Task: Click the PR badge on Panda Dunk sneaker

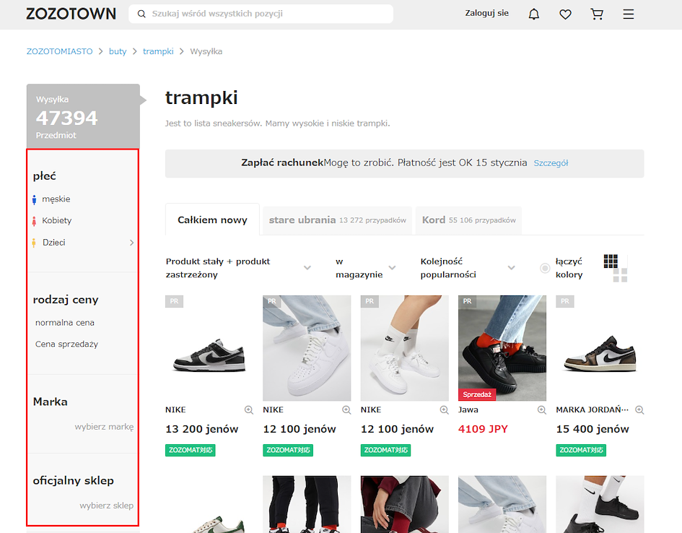Action: pyautogui.click(x=174, y=301)
